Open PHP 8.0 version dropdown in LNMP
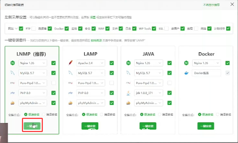Image resolution: width=238 pixels, height=143 pixels. pyautogui.click(x=33, y=93)
